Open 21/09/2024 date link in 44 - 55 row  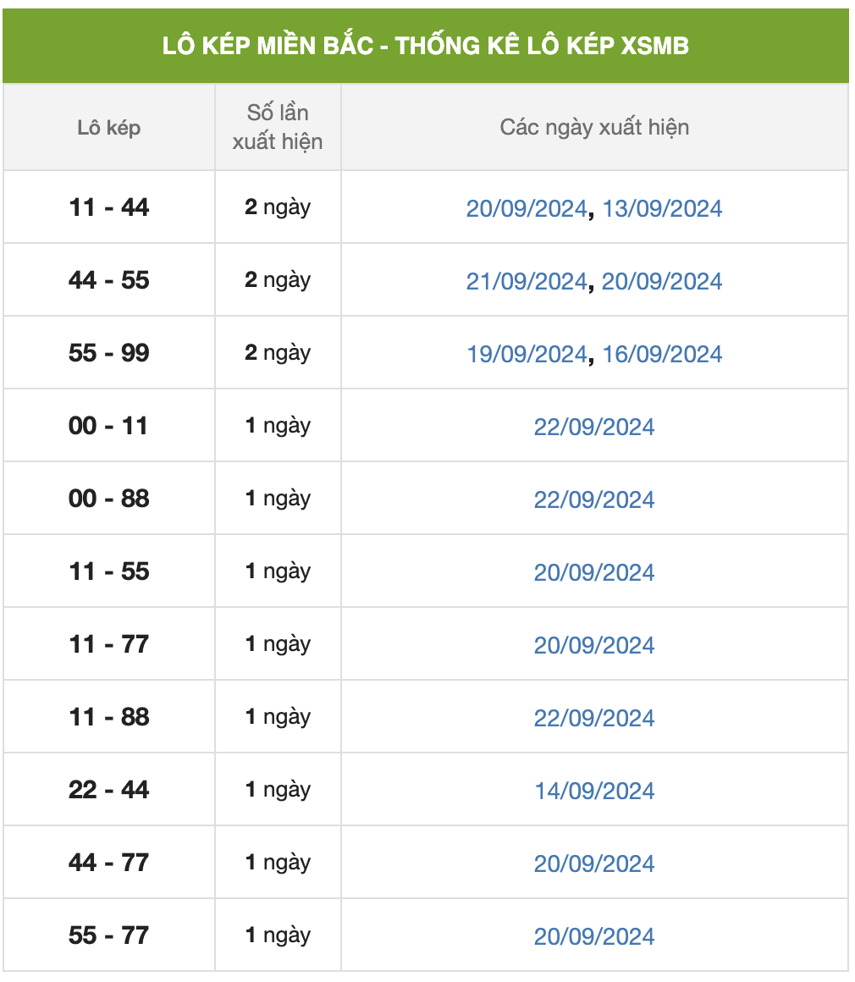527,281
